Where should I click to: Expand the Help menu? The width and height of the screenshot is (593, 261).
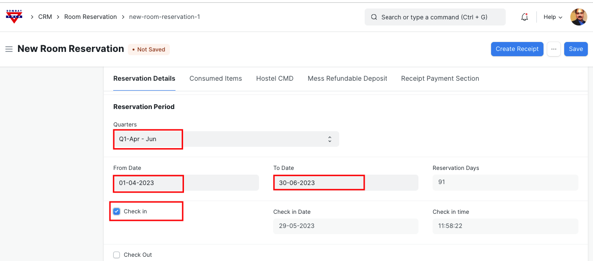552,17
